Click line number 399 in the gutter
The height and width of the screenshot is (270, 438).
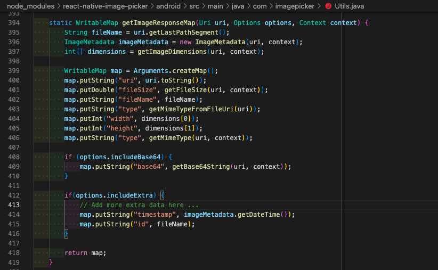point(14,71)
